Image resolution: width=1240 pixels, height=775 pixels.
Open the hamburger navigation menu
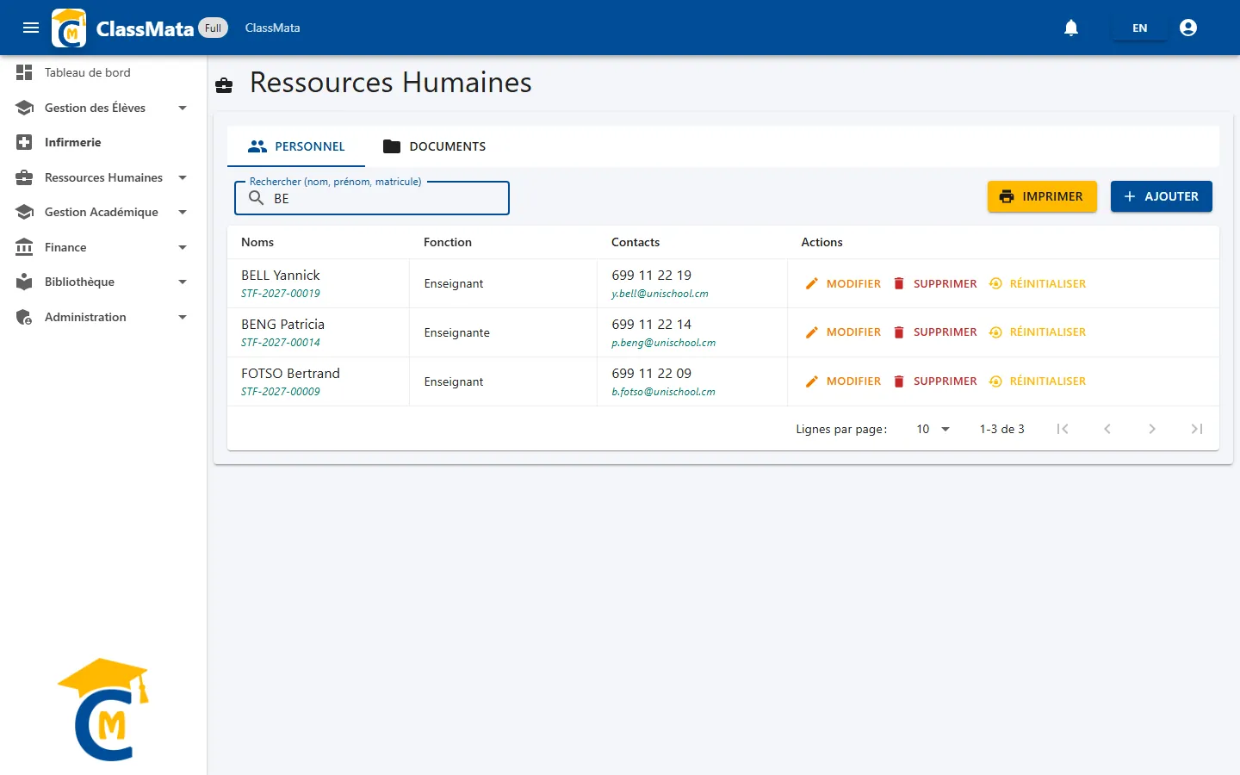(x=31, y=28)
